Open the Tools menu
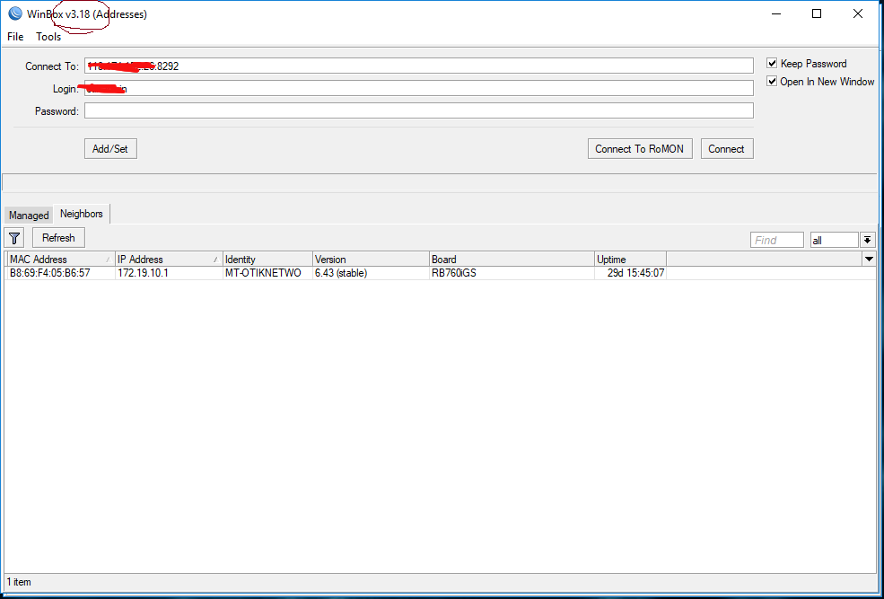The height and width of the screenshot is (599, 884). 48,37
